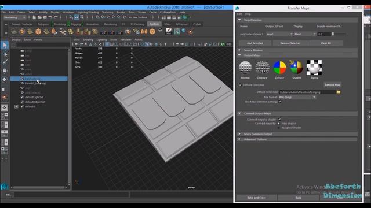Click the Redo arrow icon
This screenshot has height=208, width=371.
[x=56, y=17]
